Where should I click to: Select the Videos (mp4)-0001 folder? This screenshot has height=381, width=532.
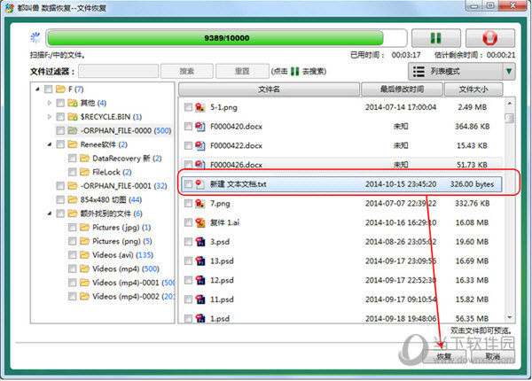coord(133,283)
